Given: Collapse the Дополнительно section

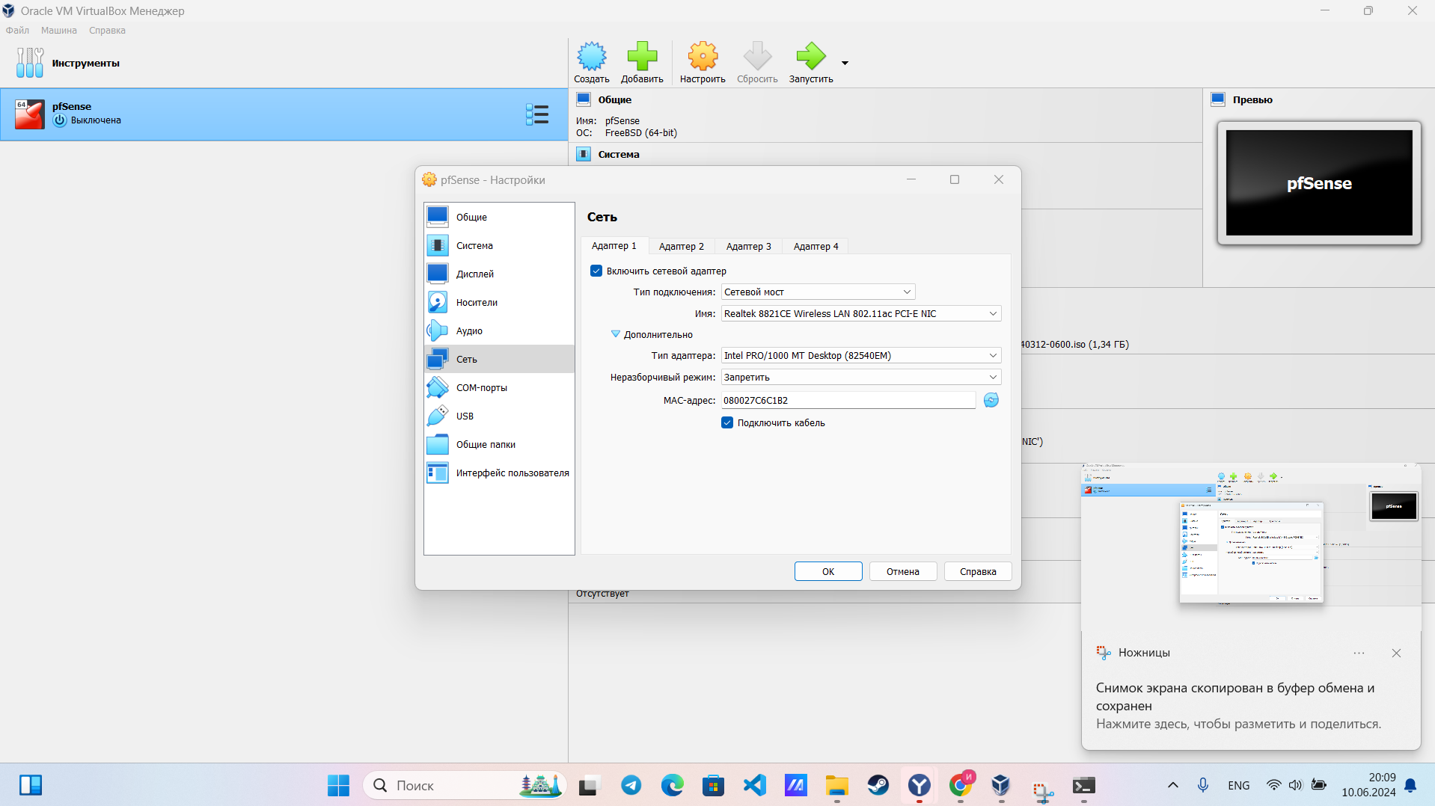Looking at the screenshot, I should pyautogui.click(x=616, y=334).
